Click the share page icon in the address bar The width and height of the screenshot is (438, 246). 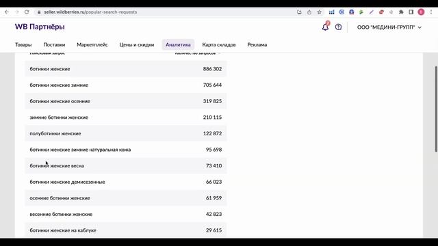309,12
